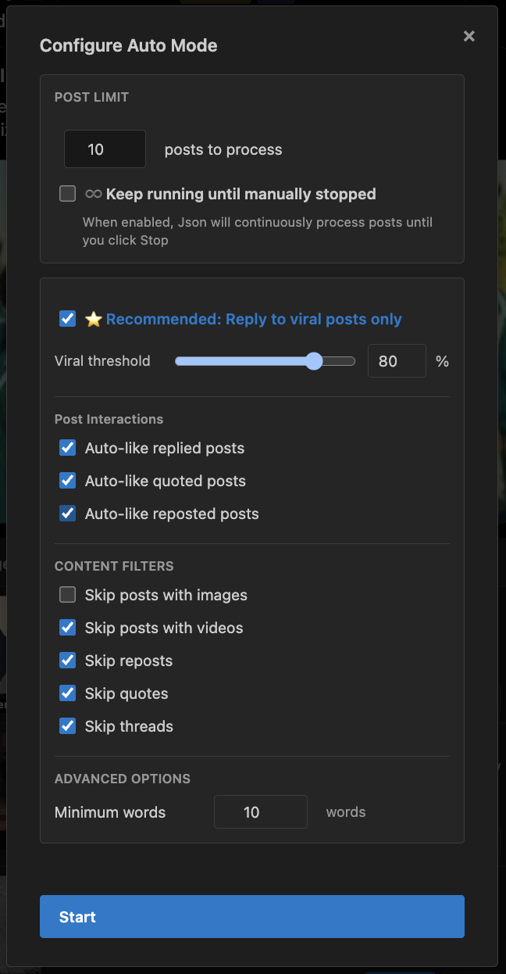The width and height of the screenshot is (506, 974).
Task: Click the star icon next to Recommended option
Action: coord(91,318)
